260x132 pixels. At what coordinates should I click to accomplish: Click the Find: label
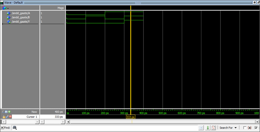point(7,128)
